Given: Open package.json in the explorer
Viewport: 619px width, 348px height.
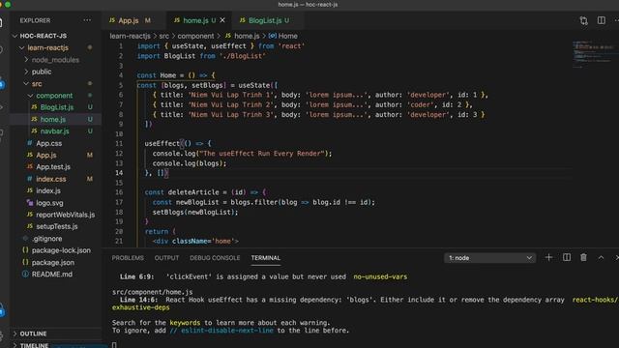Looking at the screenshot, I should pyautogui.click(x=53, y=262).
